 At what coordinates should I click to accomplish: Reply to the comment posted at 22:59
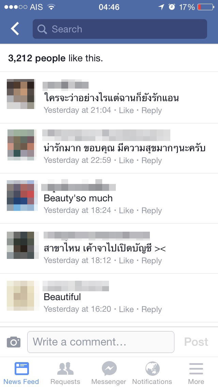(x=152, y=160)
